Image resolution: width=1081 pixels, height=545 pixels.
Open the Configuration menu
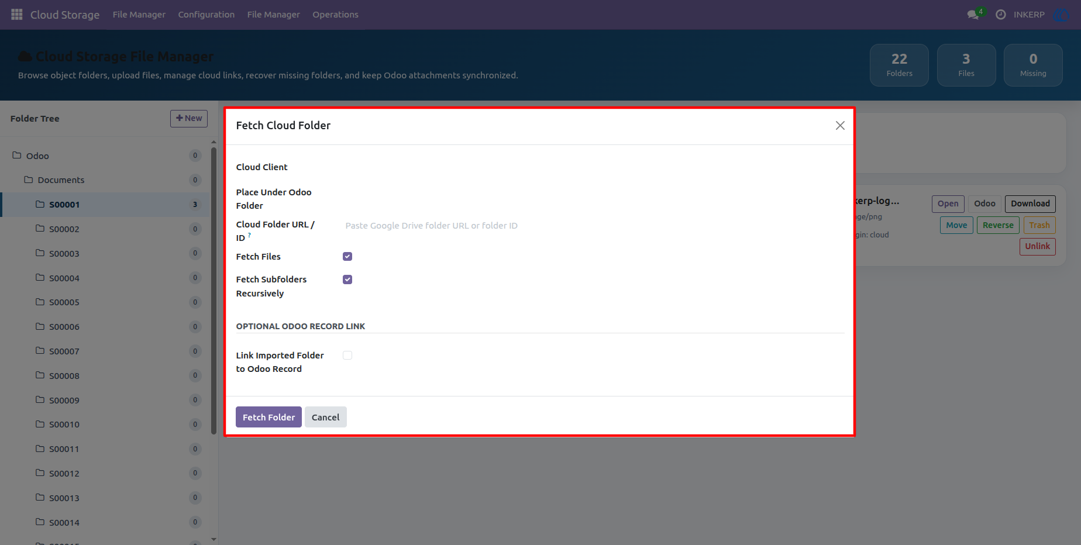(206, 15)
